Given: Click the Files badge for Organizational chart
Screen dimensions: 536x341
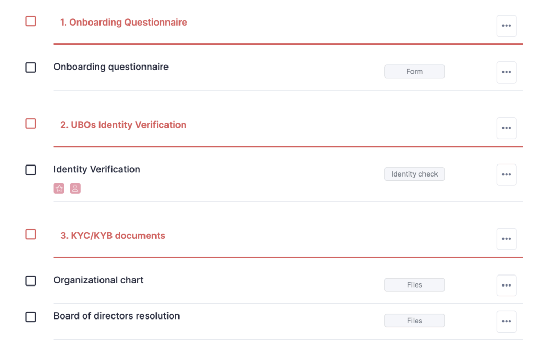Looking at the screenshot, I should point(415,285).
